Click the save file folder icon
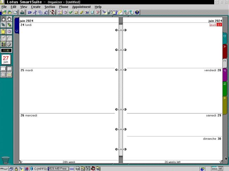This screenshot has width=229, height=171. 10,12
